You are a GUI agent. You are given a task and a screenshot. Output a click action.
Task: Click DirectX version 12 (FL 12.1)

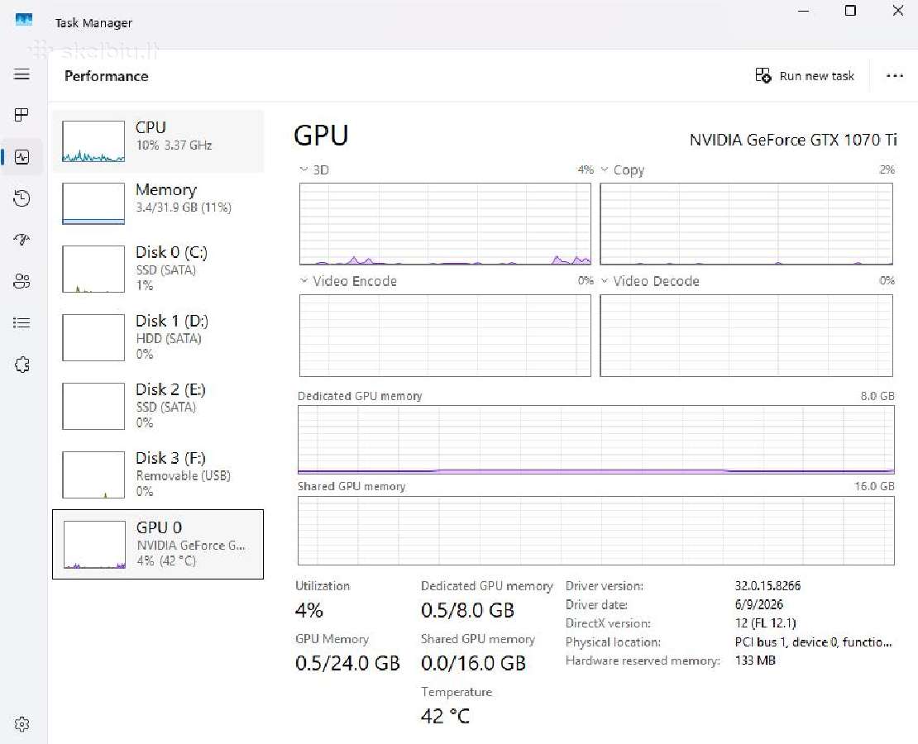coord(765,623)
